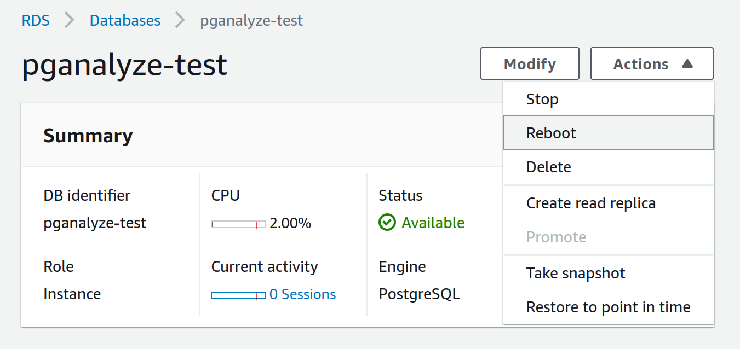
Task: Click the Summary panel heading
Action: point(88,135)
